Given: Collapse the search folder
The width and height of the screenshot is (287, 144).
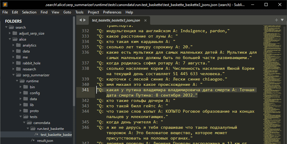Looking at the screenshot, I should tap(6, 27).
